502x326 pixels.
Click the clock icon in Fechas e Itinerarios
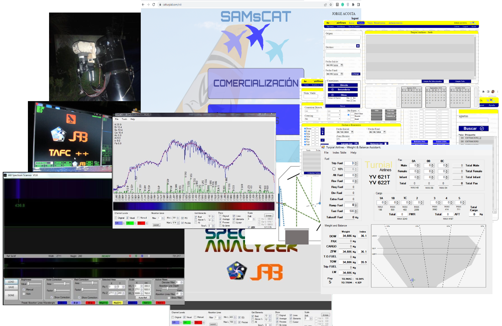tap(323, 129)
